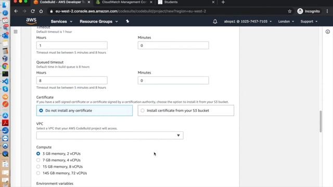Click the page vertical scrollbar thumb
This screenshot has width=333, height=187.
pos(321,121)
